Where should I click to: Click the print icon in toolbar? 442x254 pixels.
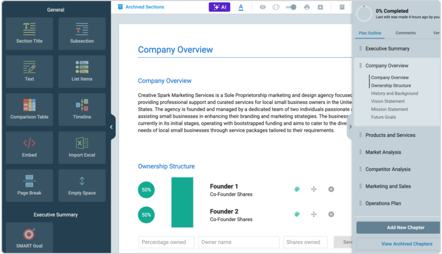pyautogui.click(x=307, y=7)
